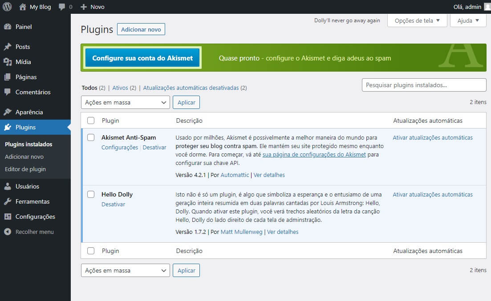Select all plugins with header checkbox
Screen dimensions: 491x301
point(91,120)
